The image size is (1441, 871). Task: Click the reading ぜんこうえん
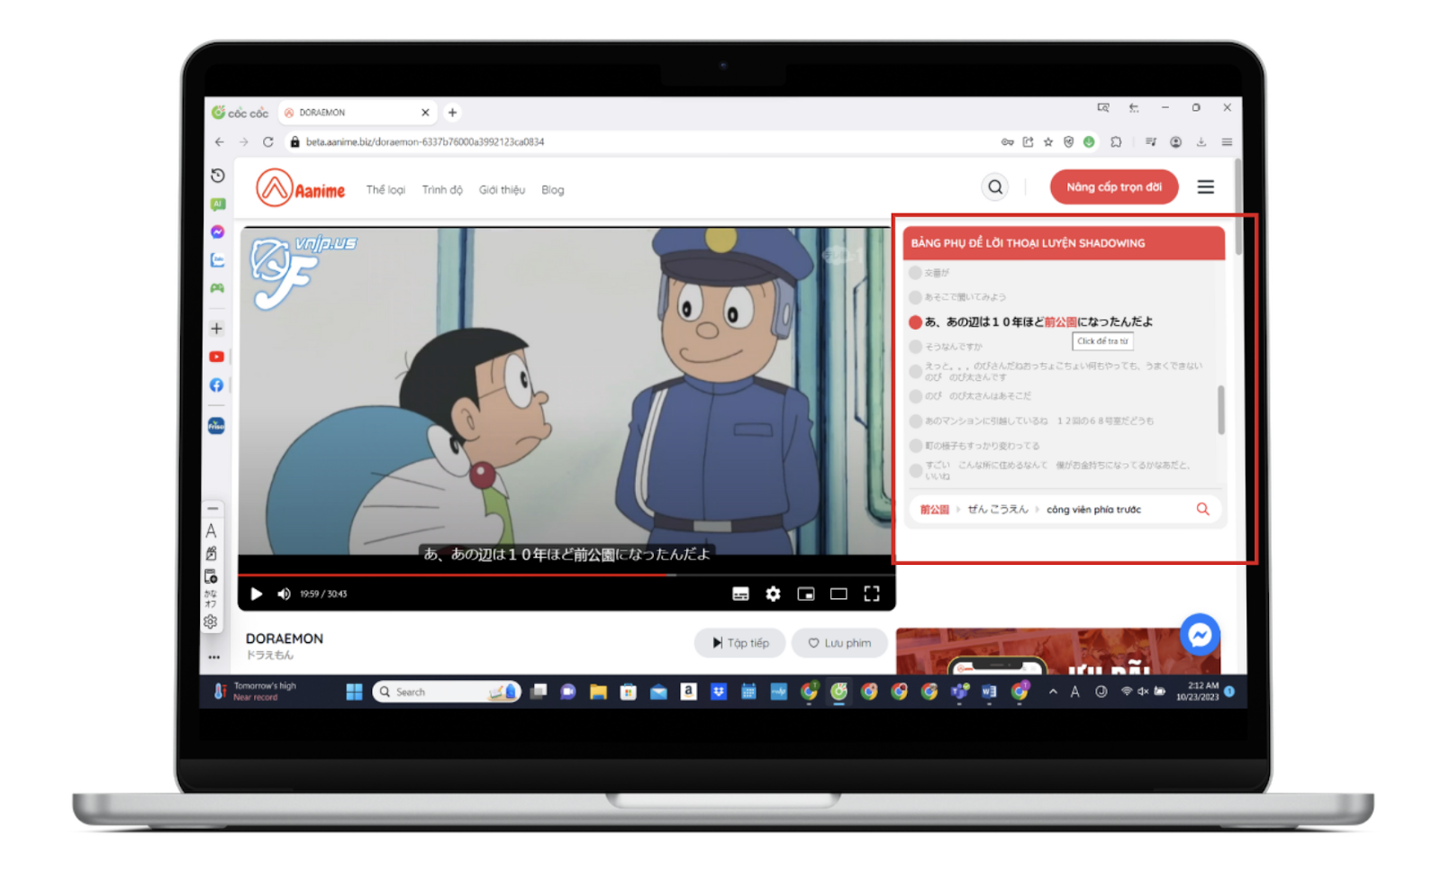click(x=998, y=510)
